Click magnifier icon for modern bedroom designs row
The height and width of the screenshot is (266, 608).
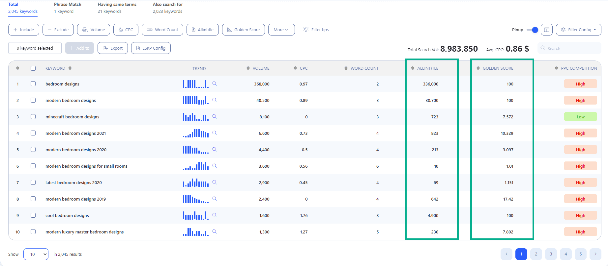215,100
